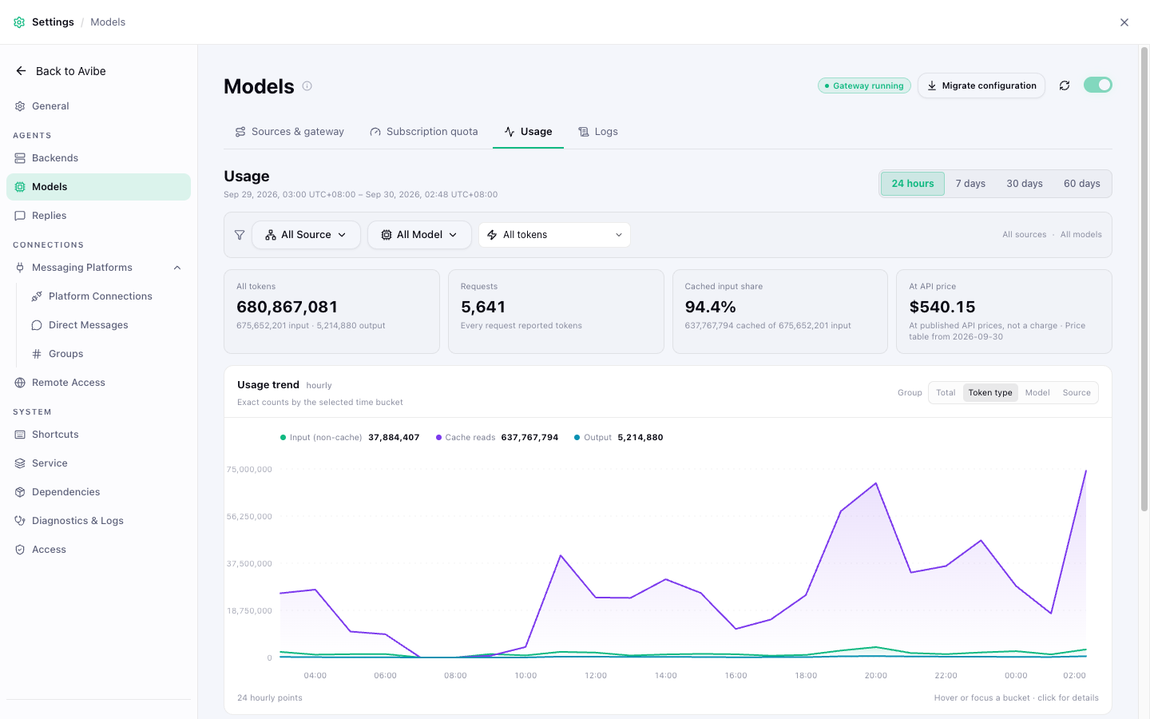Click the page vertical scrollbar
The image size is (1150, 719).
click(1144, 280)
